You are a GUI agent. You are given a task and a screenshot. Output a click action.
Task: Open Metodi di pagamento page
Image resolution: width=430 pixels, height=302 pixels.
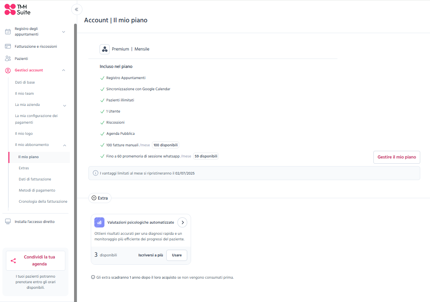(x=37, y=190)
